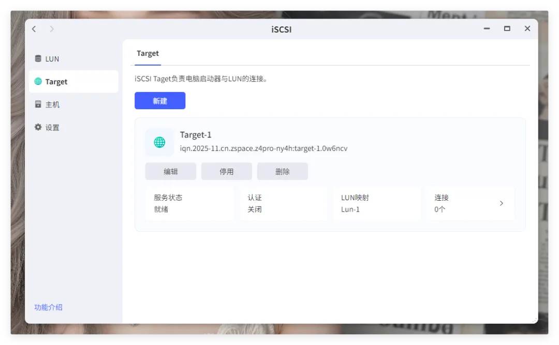Open the 设置 section label
Screen dimensions: 559x345
[x=52, y=127]
